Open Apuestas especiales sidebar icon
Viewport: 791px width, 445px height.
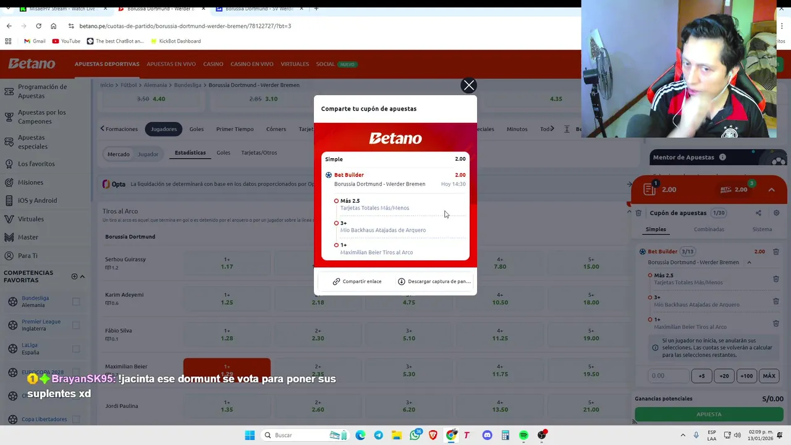pos(9,142)
